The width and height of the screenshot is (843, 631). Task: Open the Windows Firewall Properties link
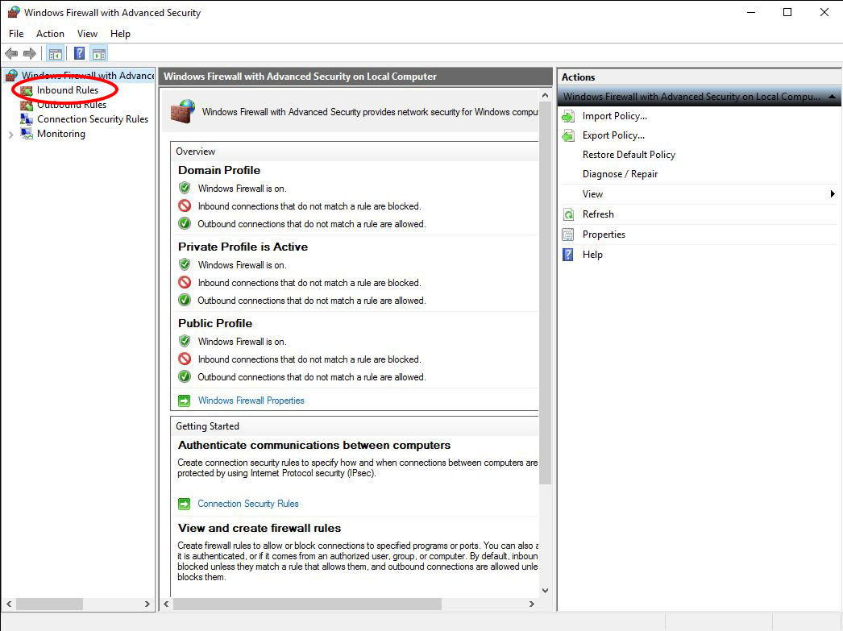251,401
